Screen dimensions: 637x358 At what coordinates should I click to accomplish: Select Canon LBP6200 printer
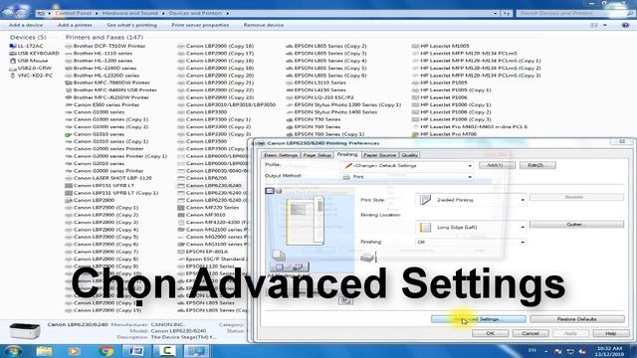[202, 178]
